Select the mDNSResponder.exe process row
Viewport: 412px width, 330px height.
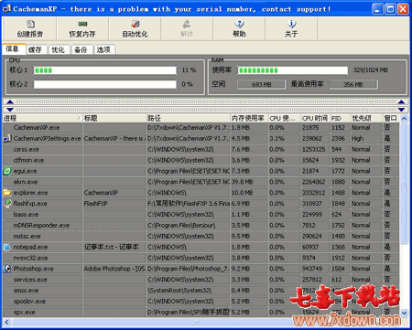tap(201, 226)
